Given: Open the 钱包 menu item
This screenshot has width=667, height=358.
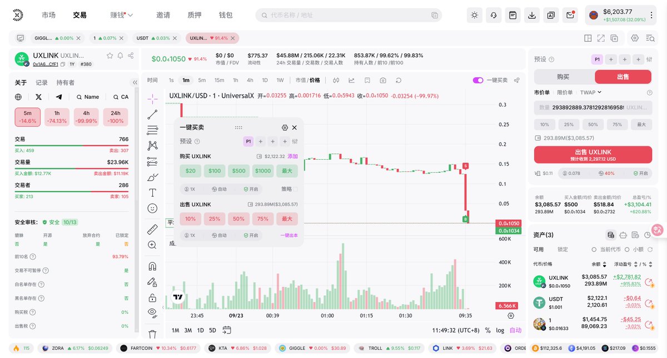Looking at the screenshot, I should [226, 15].
